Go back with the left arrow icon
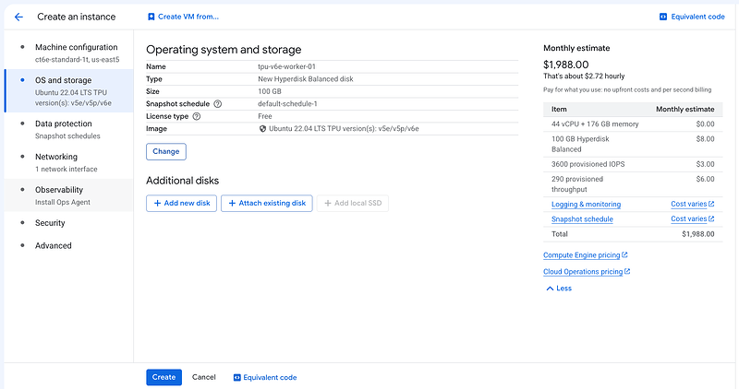Screen dimensions: 739x389 pos(18,17)
